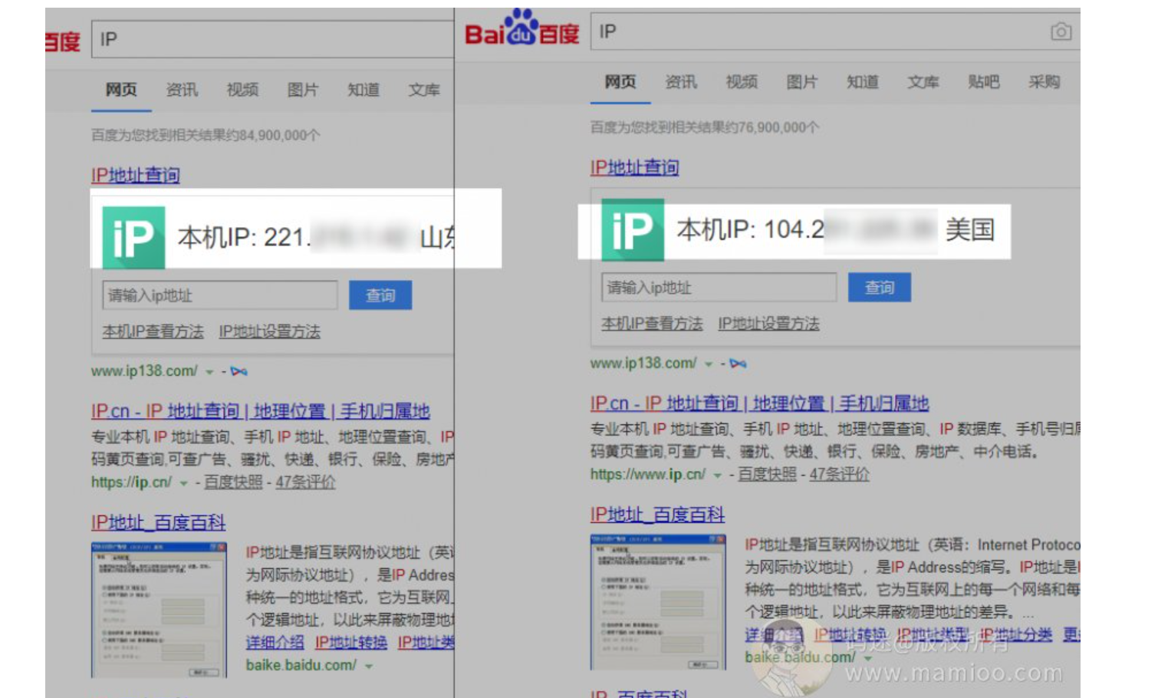Open the Baike thumbnail image in the left window

coord(159,611)
